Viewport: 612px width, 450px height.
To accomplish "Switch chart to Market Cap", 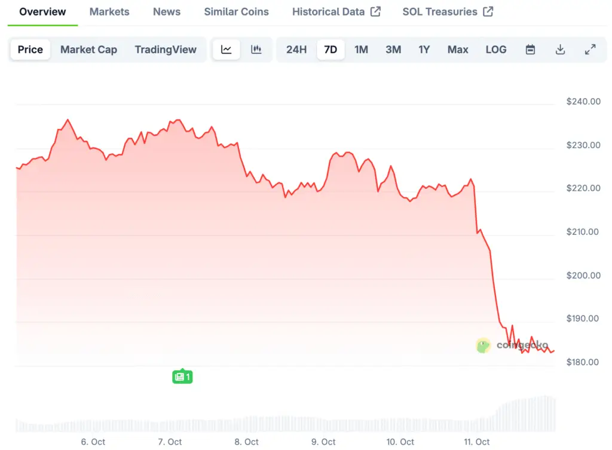I will [x=88, y=50].
